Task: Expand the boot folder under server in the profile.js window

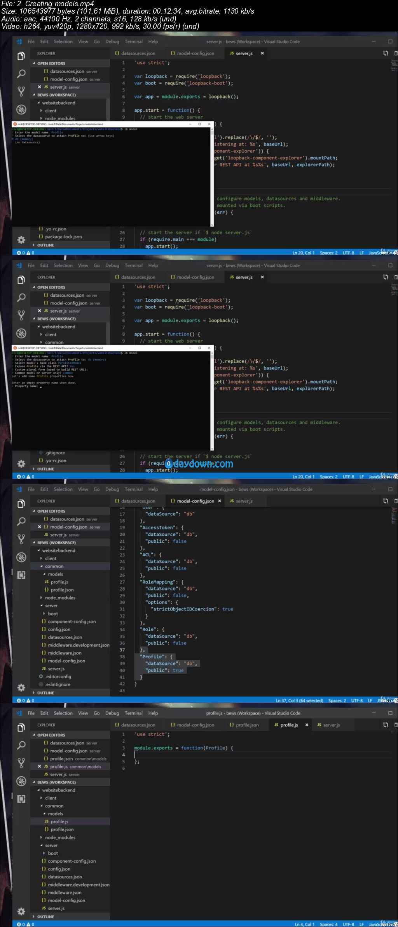Action: [53, 853]
